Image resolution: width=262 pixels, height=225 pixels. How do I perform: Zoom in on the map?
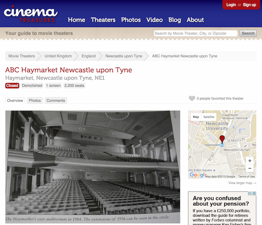pyautogui.click(x=250, y=161)
